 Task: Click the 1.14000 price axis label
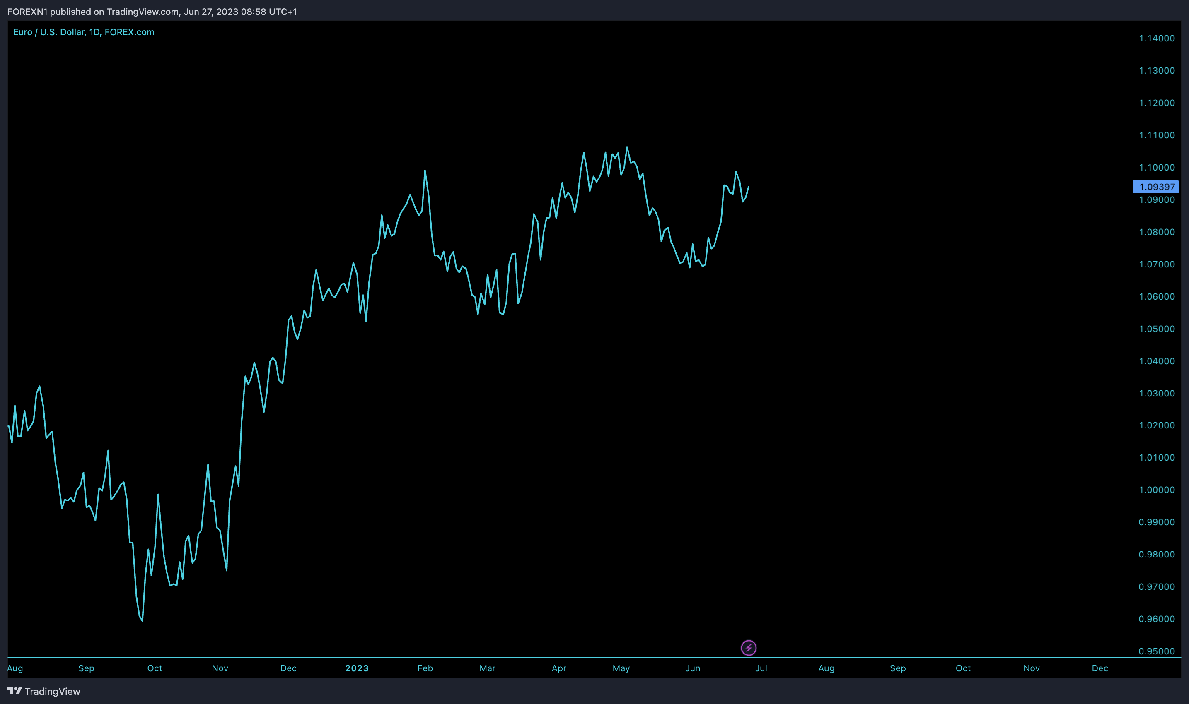[1157, 38]
